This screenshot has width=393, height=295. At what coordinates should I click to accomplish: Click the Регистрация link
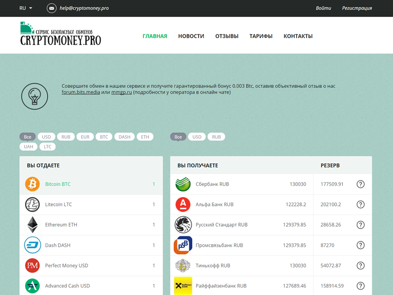coord(357,8)
